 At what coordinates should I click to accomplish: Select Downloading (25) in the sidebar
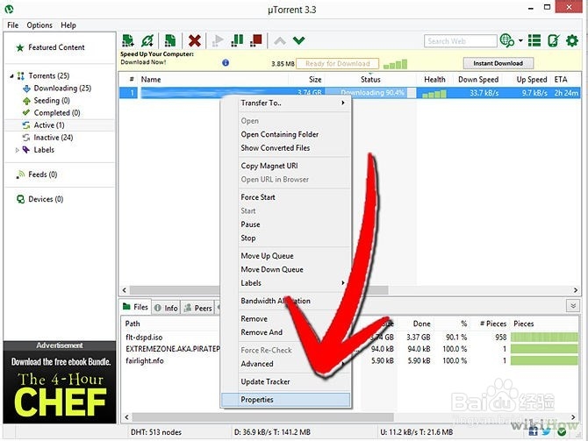(62, 89)
